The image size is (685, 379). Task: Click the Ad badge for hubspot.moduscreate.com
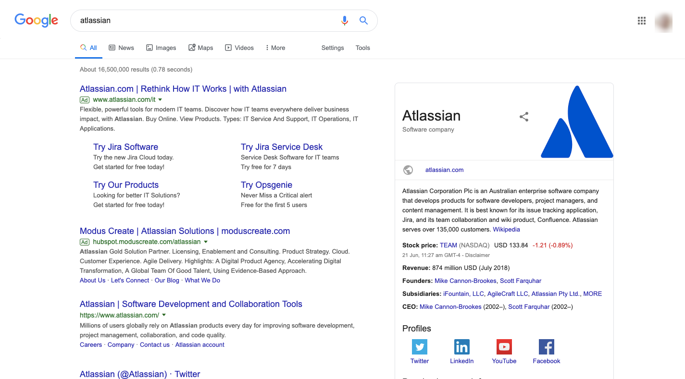click(x=85, y=242)
